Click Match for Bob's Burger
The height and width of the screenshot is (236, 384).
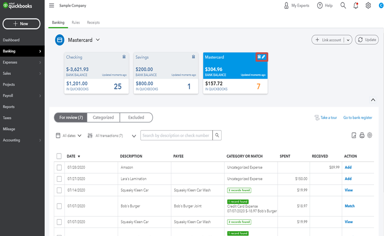350,206
